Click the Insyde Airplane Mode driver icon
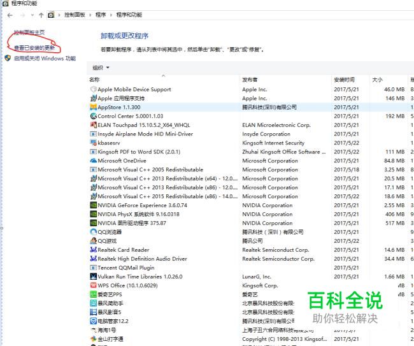The height and width of the screenshot is (346, 414). tap(93, 134)
